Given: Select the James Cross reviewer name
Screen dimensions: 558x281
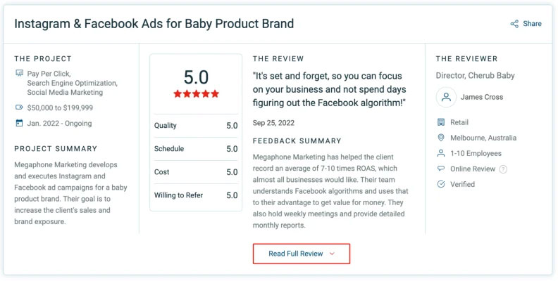Looking at the screenshot, I should point(482,97).
